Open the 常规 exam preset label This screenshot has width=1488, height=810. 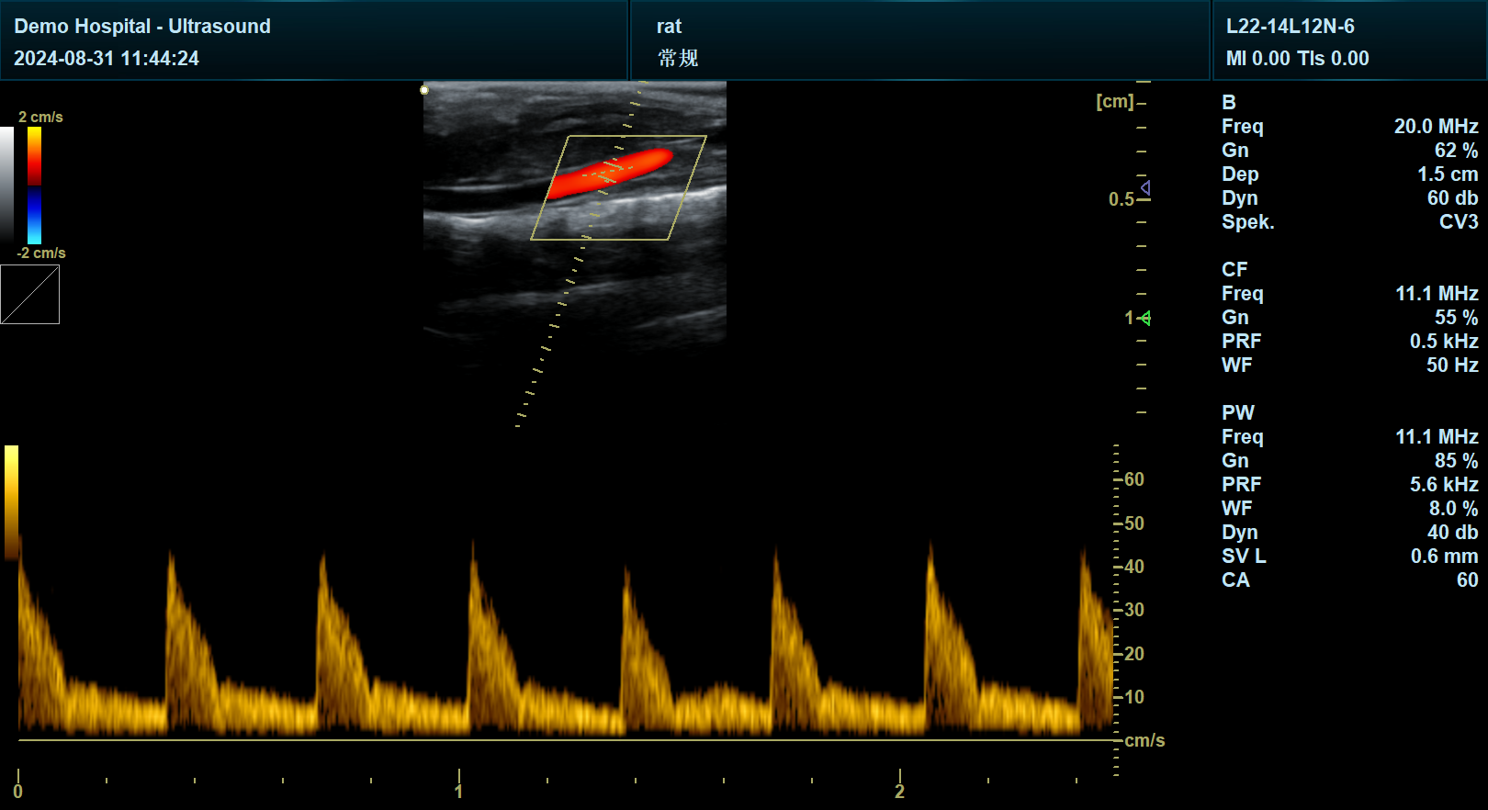point(678,59)
